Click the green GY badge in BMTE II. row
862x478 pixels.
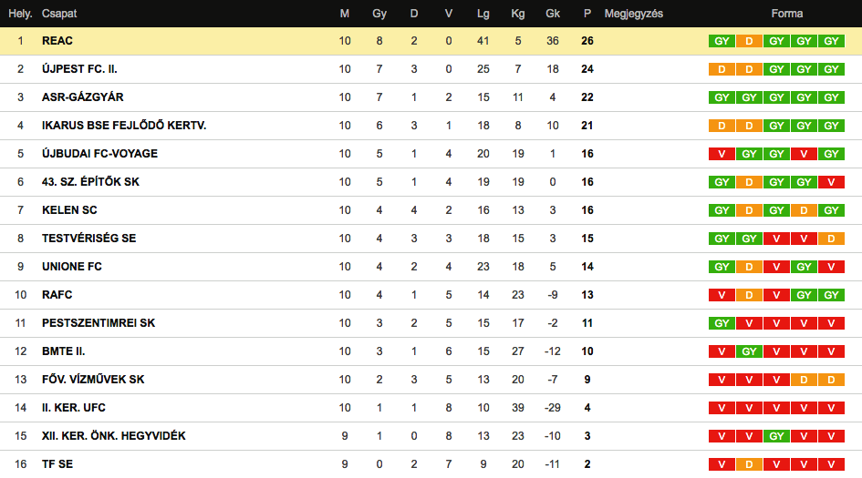pyautogui.click(x=749, y=351)
